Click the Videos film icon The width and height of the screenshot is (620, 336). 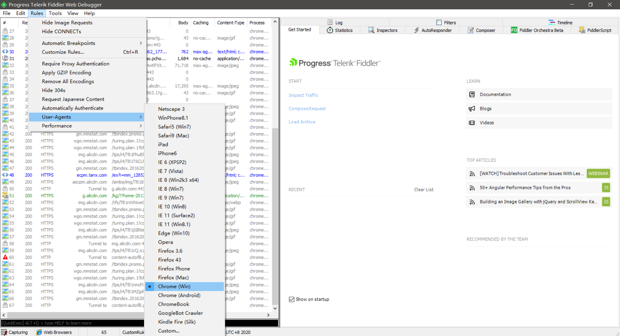472,123
